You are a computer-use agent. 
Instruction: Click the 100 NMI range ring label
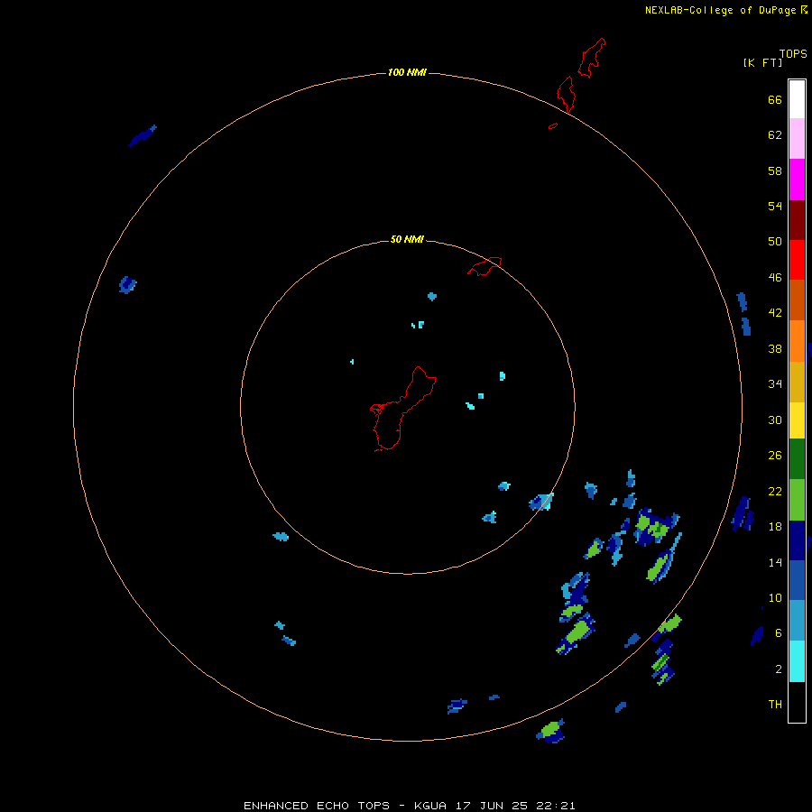point(407,72)
